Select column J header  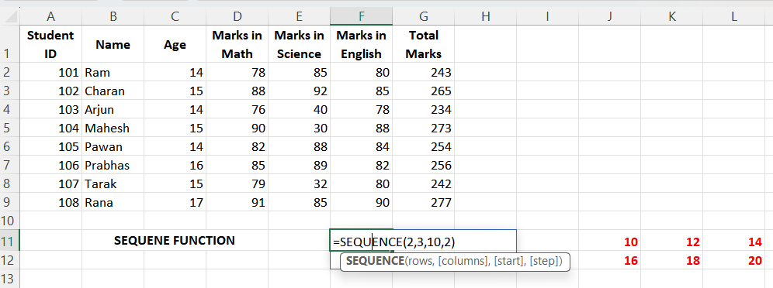click(x=610, y=16)
